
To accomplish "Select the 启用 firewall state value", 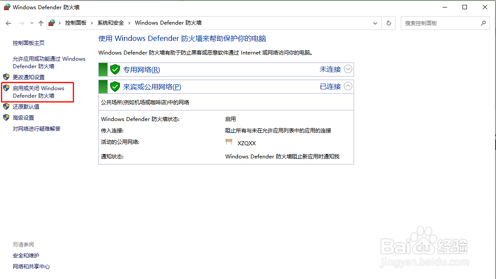I will pos(230,119).
